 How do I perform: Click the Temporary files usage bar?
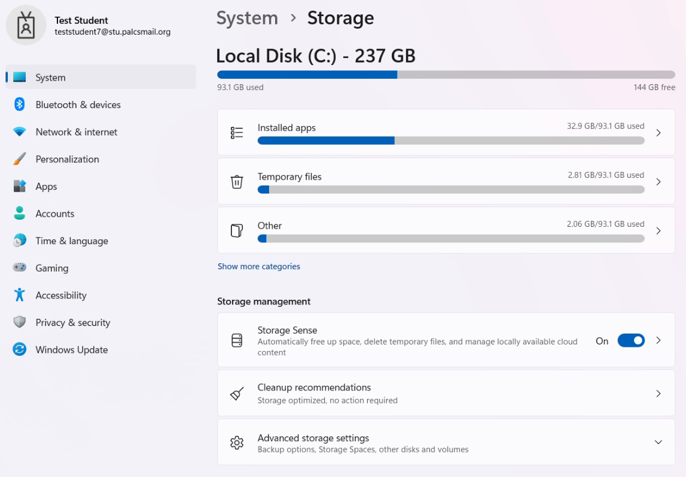click(450, 189)
